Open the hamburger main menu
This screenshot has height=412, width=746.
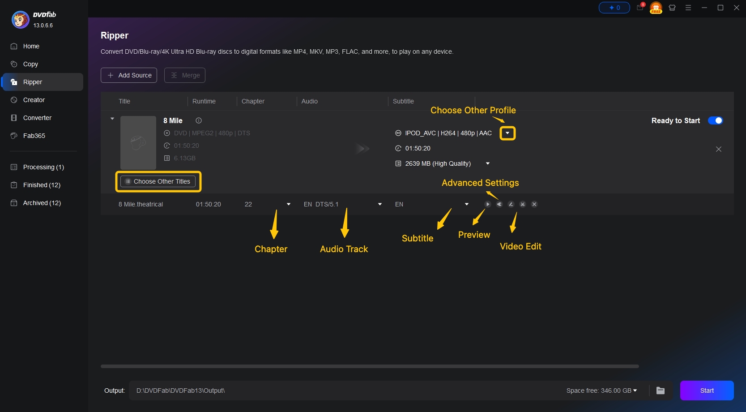click(688, 8)
